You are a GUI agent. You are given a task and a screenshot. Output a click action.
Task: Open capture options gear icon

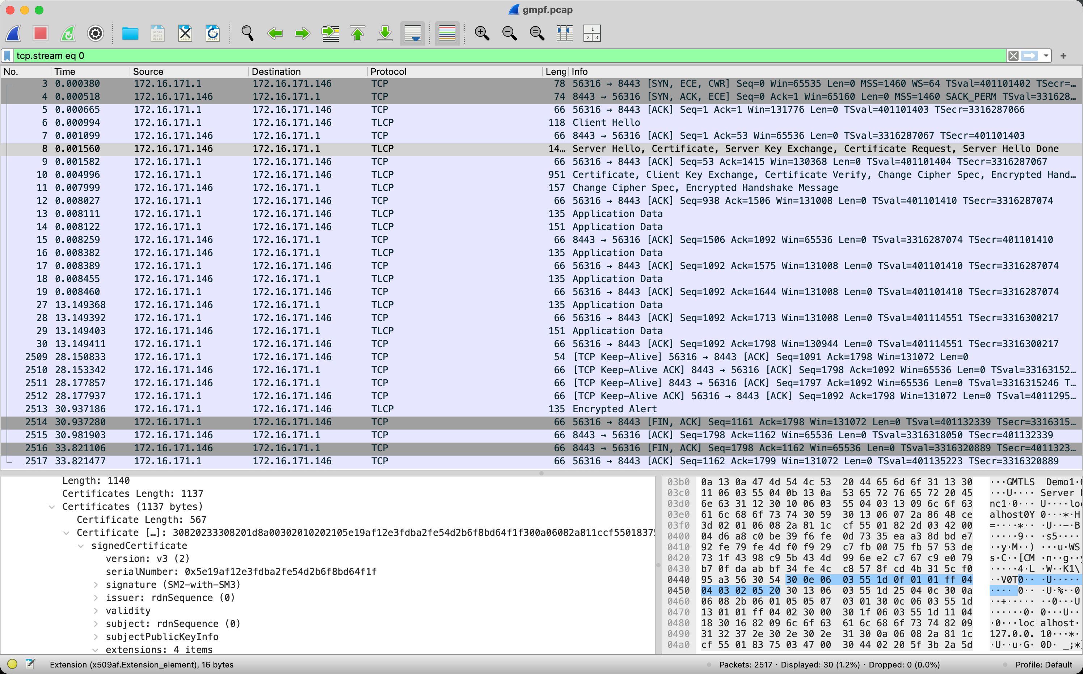pyautogui.click(x=96, y=33)
